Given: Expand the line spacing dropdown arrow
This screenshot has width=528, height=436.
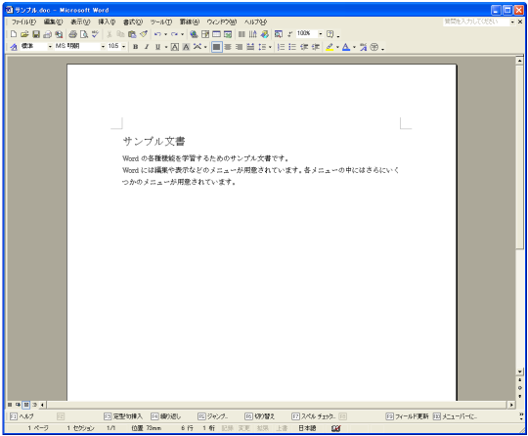Looking at the screenshot, I should [x=270, y=47].
